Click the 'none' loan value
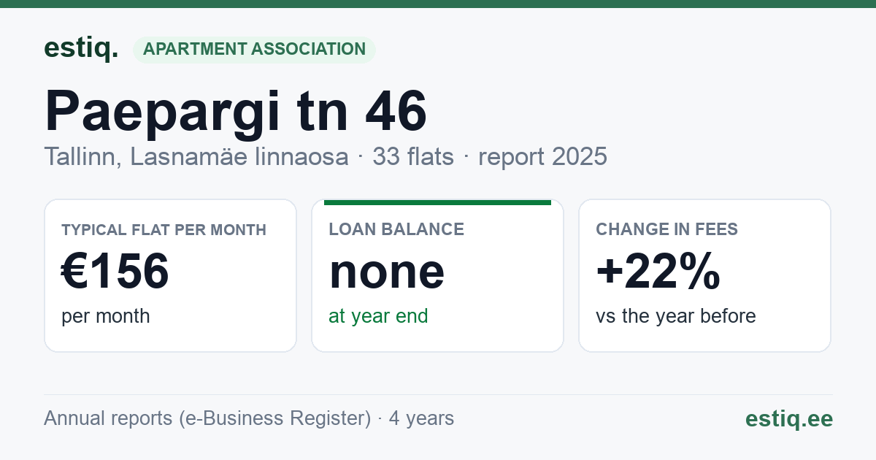Viewport: 876px width, 460px height. [386, 272]
